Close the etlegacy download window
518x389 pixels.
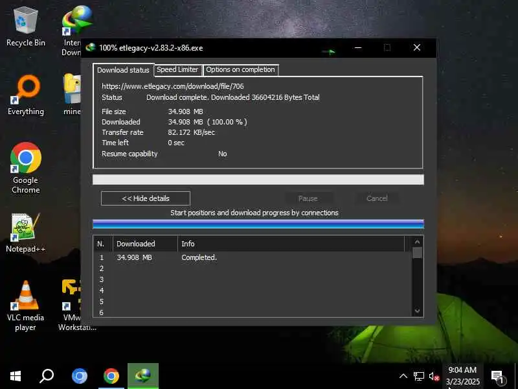pyautogui.click(x=417, y=47)
